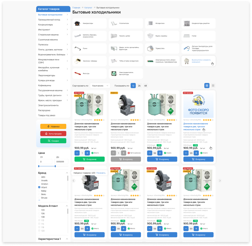The height and width of the screenshot is (246, 252).
Task: Select Кондиционеры in the catalog menu
Action: 46,25
